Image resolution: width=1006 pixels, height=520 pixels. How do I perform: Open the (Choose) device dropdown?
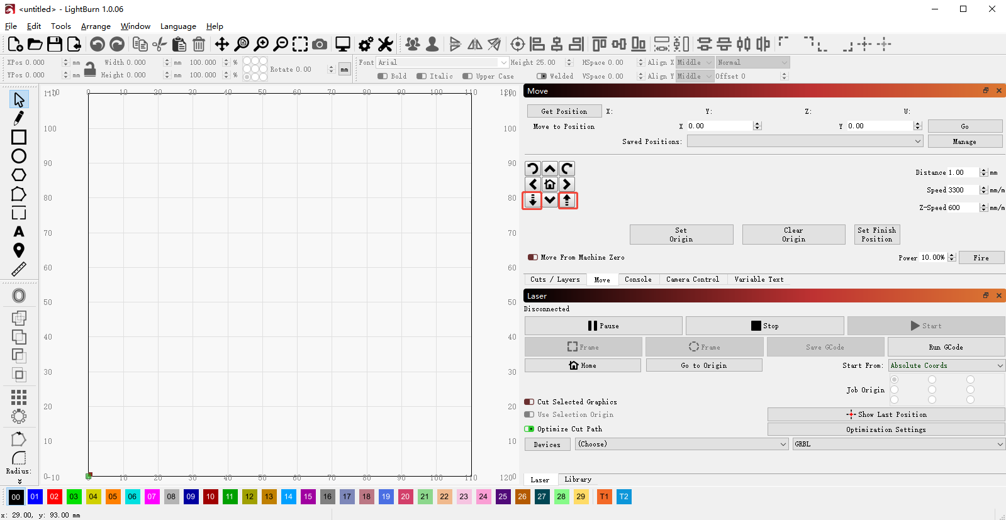682,444
